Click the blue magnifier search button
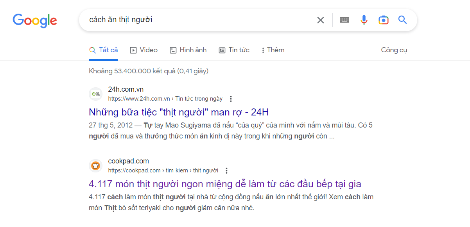The width and height of the screenshot is (470, 227). pyautogui.click(x=403, y=20)
